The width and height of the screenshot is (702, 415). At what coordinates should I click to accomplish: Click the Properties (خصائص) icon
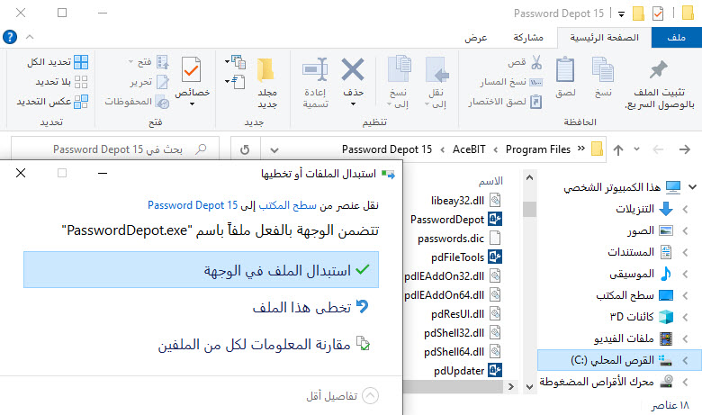[x=192, y=70]
